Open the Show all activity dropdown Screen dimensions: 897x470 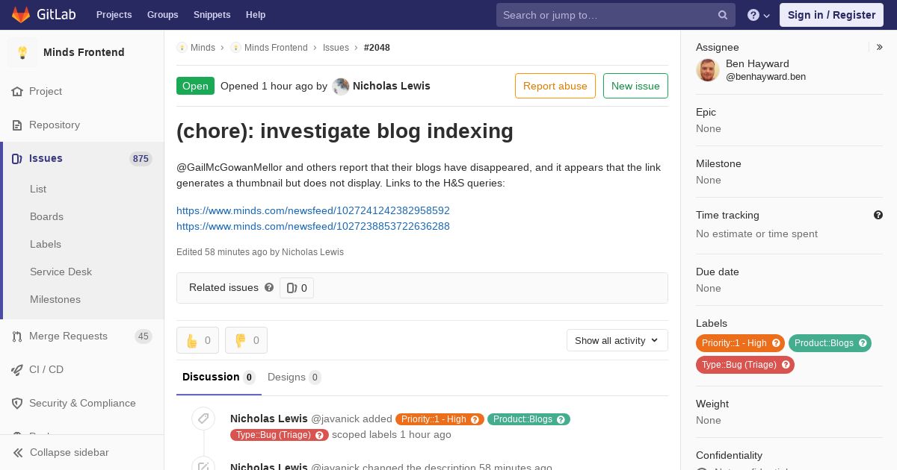[617, 340]
